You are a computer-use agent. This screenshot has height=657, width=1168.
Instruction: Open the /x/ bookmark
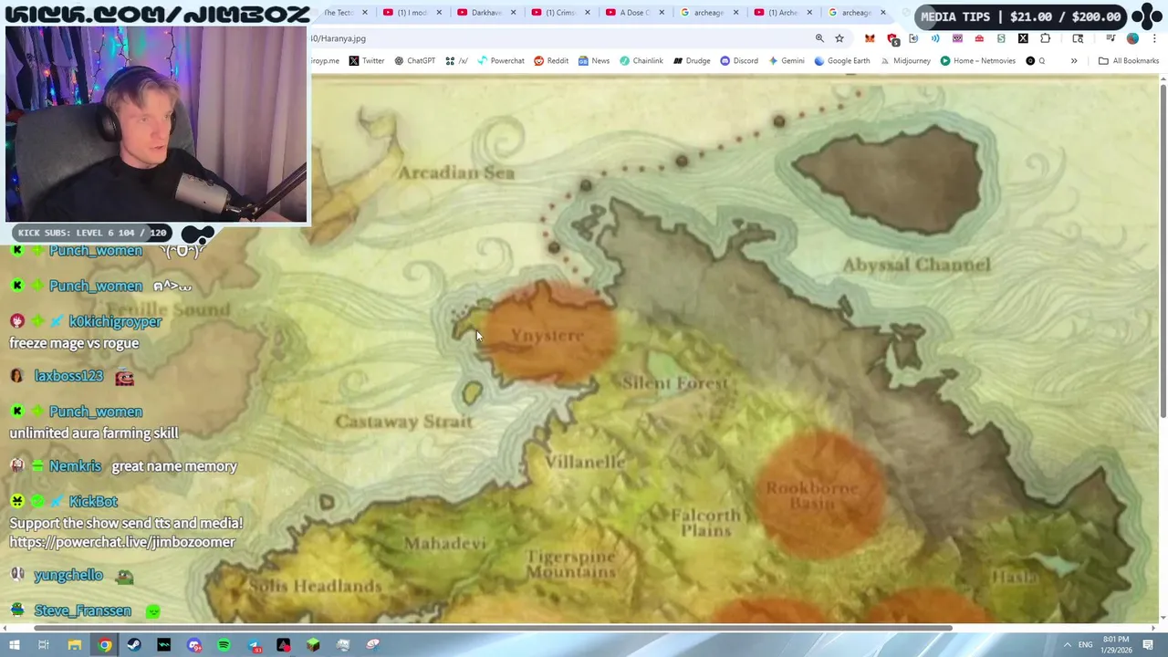tap(456, 61)
